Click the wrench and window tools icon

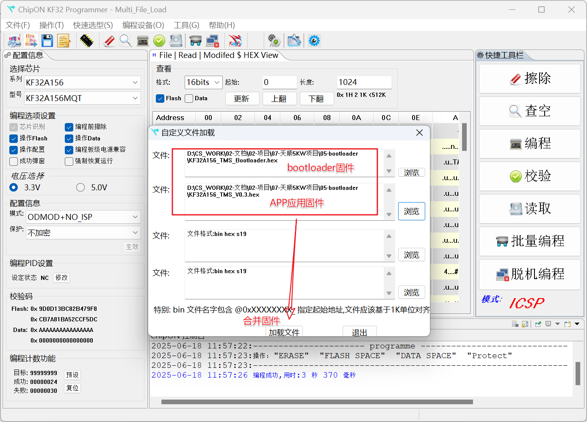294,41
